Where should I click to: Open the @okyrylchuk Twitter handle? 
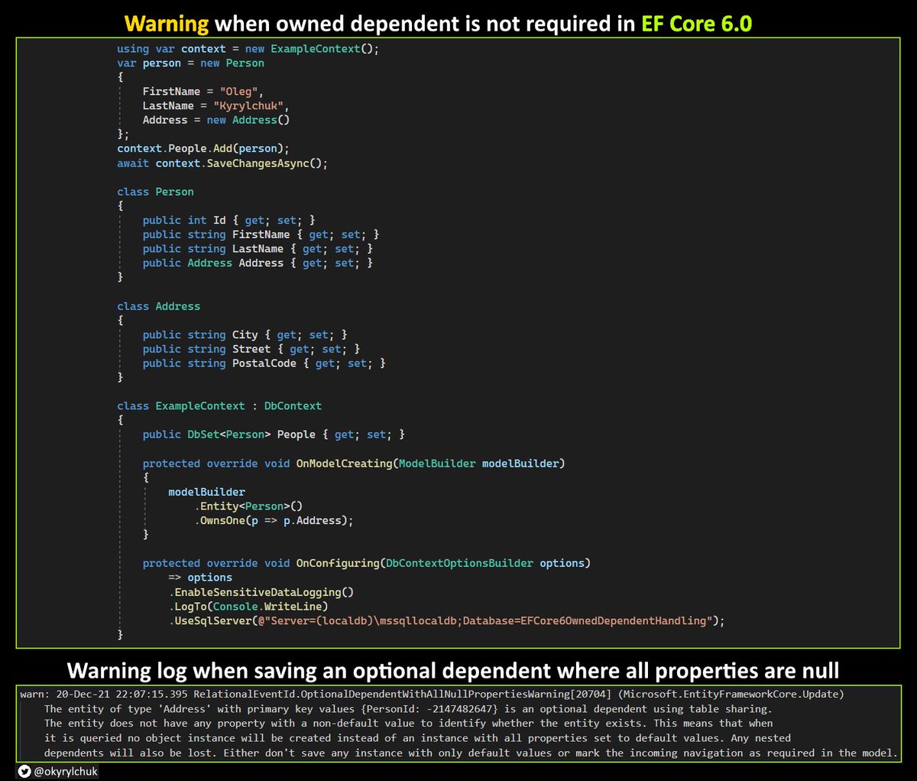pyautogui.click(x=66, y=772)
